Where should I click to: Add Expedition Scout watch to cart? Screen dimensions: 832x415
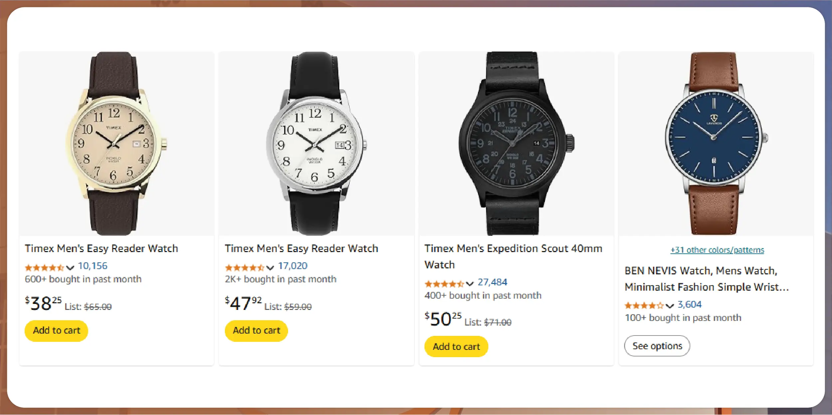pyautogui.click(x=456, y=346)
